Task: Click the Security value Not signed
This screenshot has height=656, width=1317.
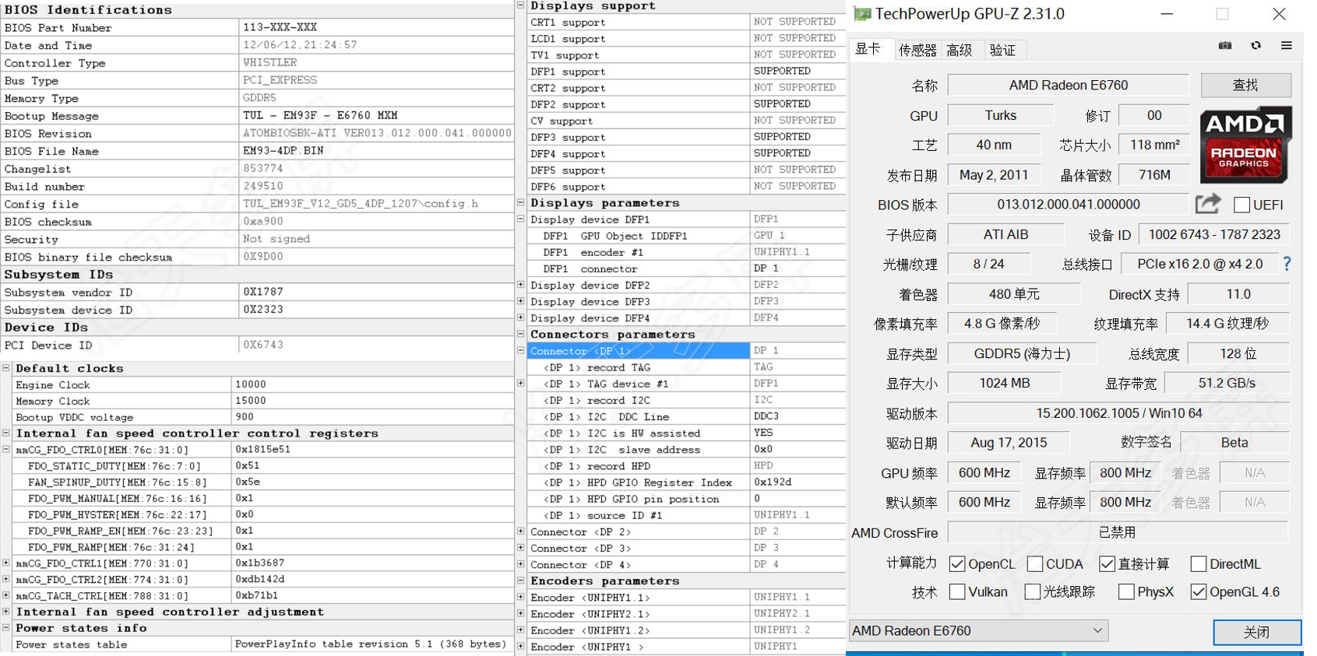Action: [276, 239]
